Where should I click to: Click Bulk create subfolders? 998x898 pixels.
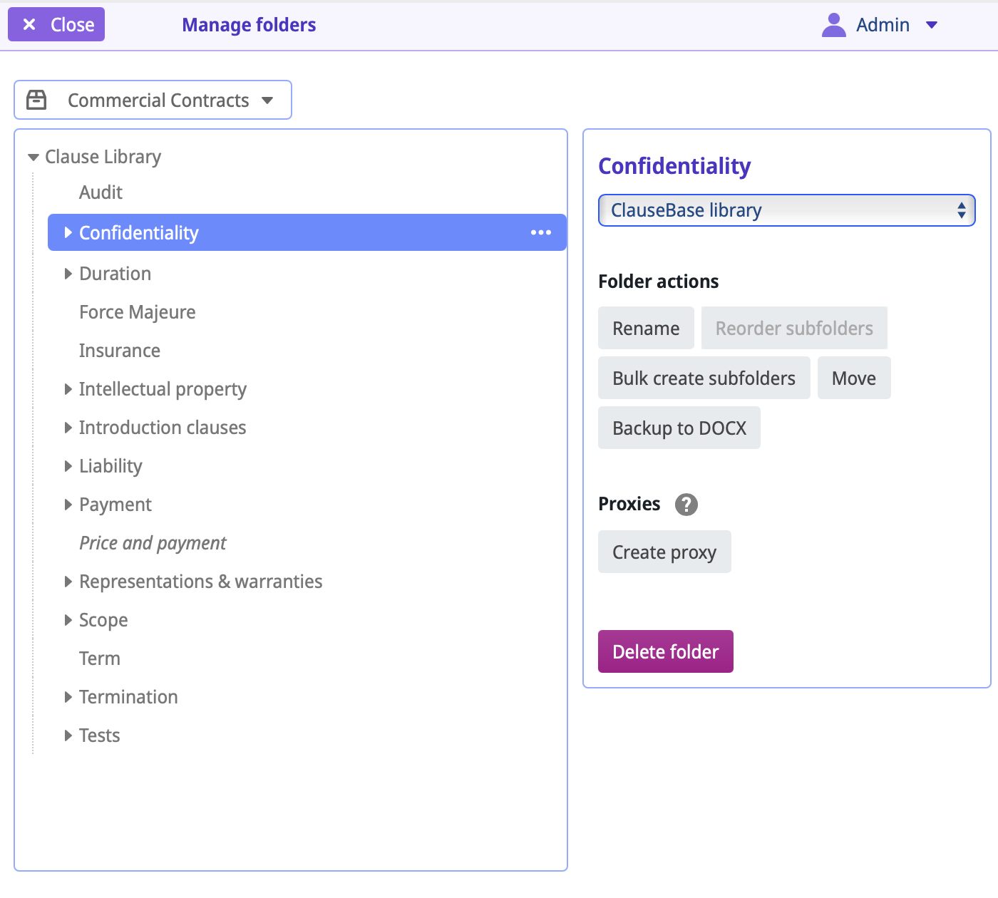point(704,378)
